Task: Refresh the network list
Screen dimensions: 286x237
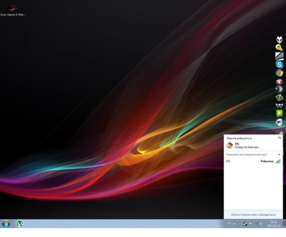Action: [279, 138]
